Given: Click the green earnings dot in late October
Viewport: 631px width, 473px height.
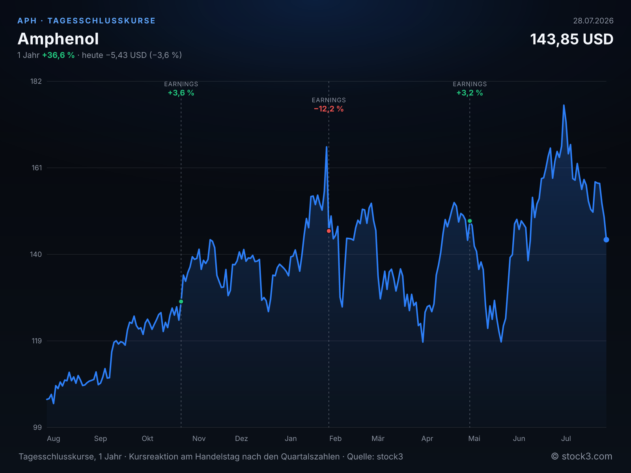Looking at the screenshot, I should (x=181, y=302).
